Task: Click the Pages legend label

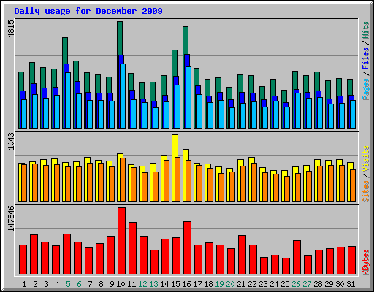Action: tap(365, 89)
